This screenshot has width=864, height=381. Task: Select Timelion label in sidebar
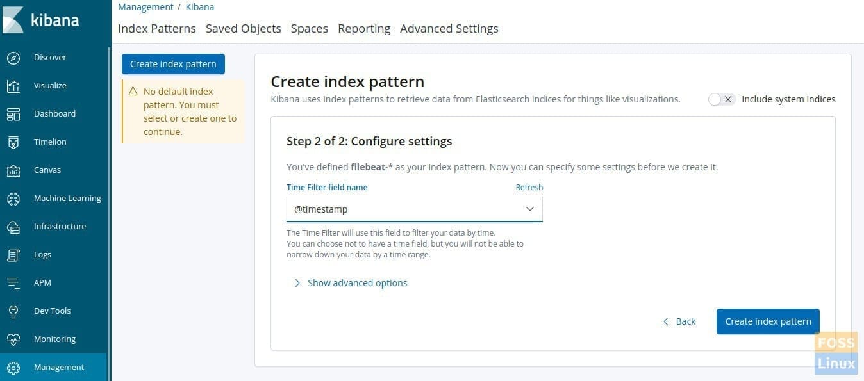[50, 142]
